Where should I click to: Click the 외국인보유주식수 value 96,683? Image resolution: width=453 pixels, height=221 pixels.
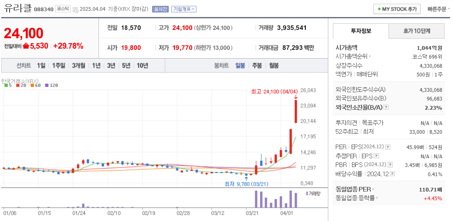pyautogui.click(x=434, y=98)
